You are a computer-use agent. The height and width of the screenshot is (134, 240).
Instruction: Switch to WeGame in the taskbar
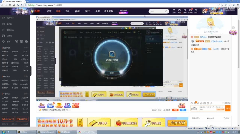pyautogui.click(x=26, y=132)
